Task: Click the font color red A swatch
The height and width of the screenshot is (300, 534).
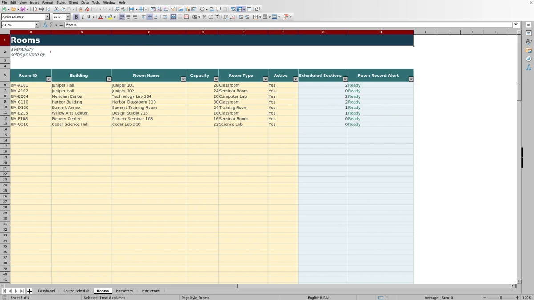Action: pos(101,17)
